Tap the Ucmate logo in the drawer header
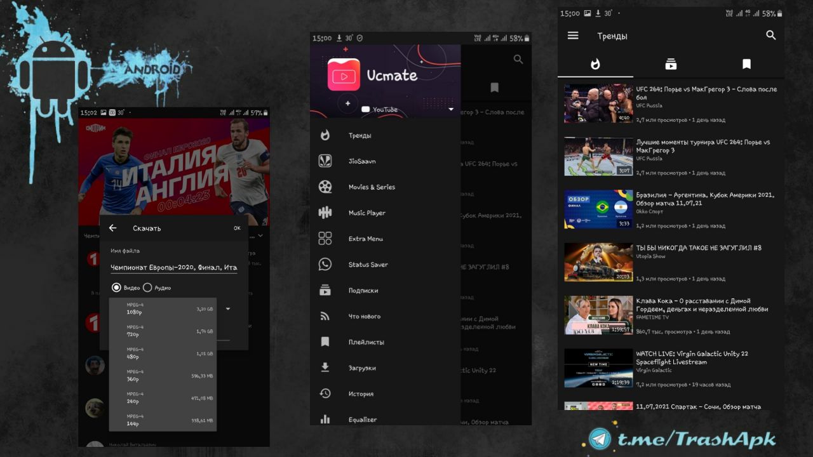Image resolution: width=813 pixels, height=457 pixels. (344, 75)
